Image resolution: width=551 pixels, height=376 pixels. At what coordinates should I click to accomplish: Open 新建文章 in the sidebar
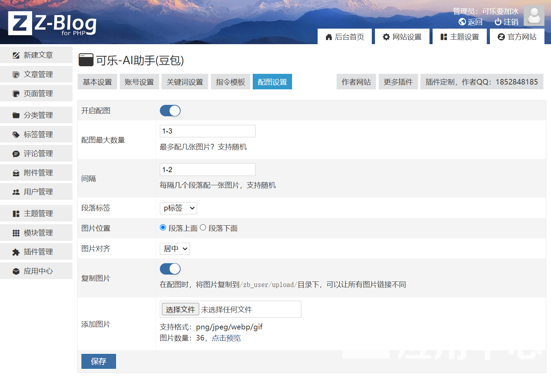[36, 55]
